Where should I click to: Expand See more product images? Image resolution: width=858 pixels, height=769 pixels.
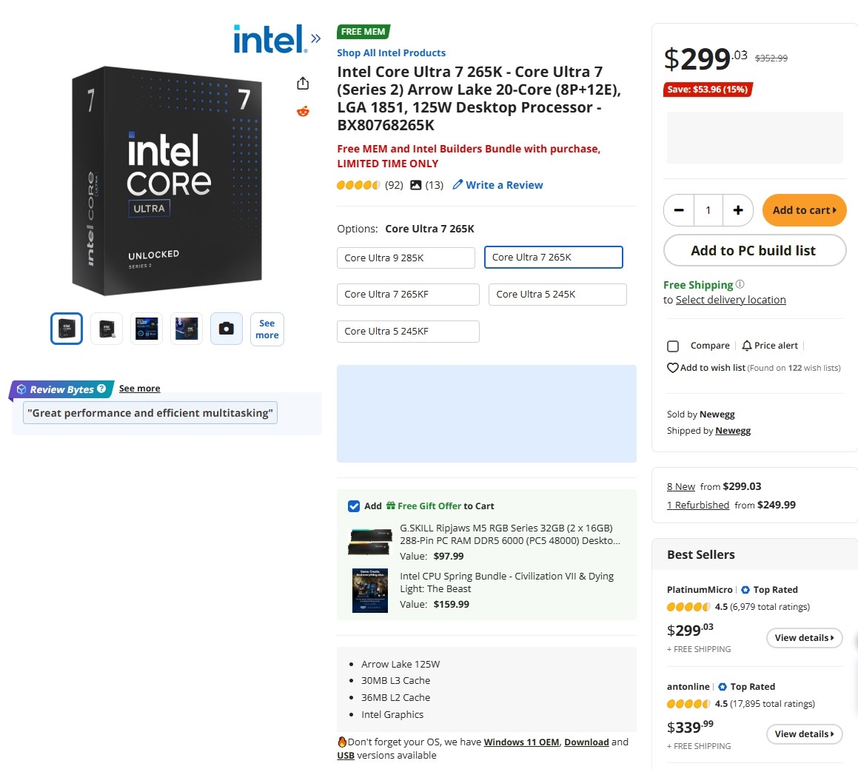[x=267, y=329]
